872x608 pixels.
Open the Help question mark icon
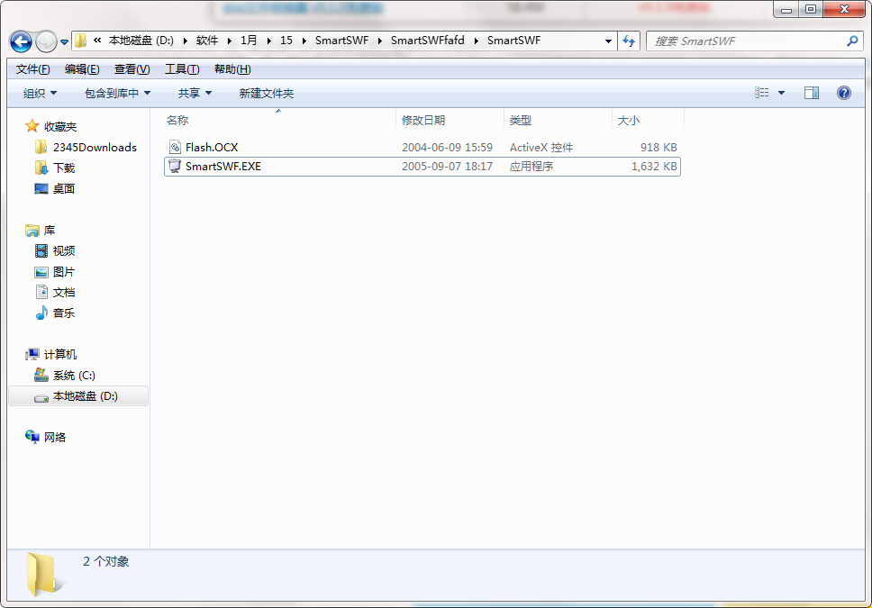click(844, 93)
